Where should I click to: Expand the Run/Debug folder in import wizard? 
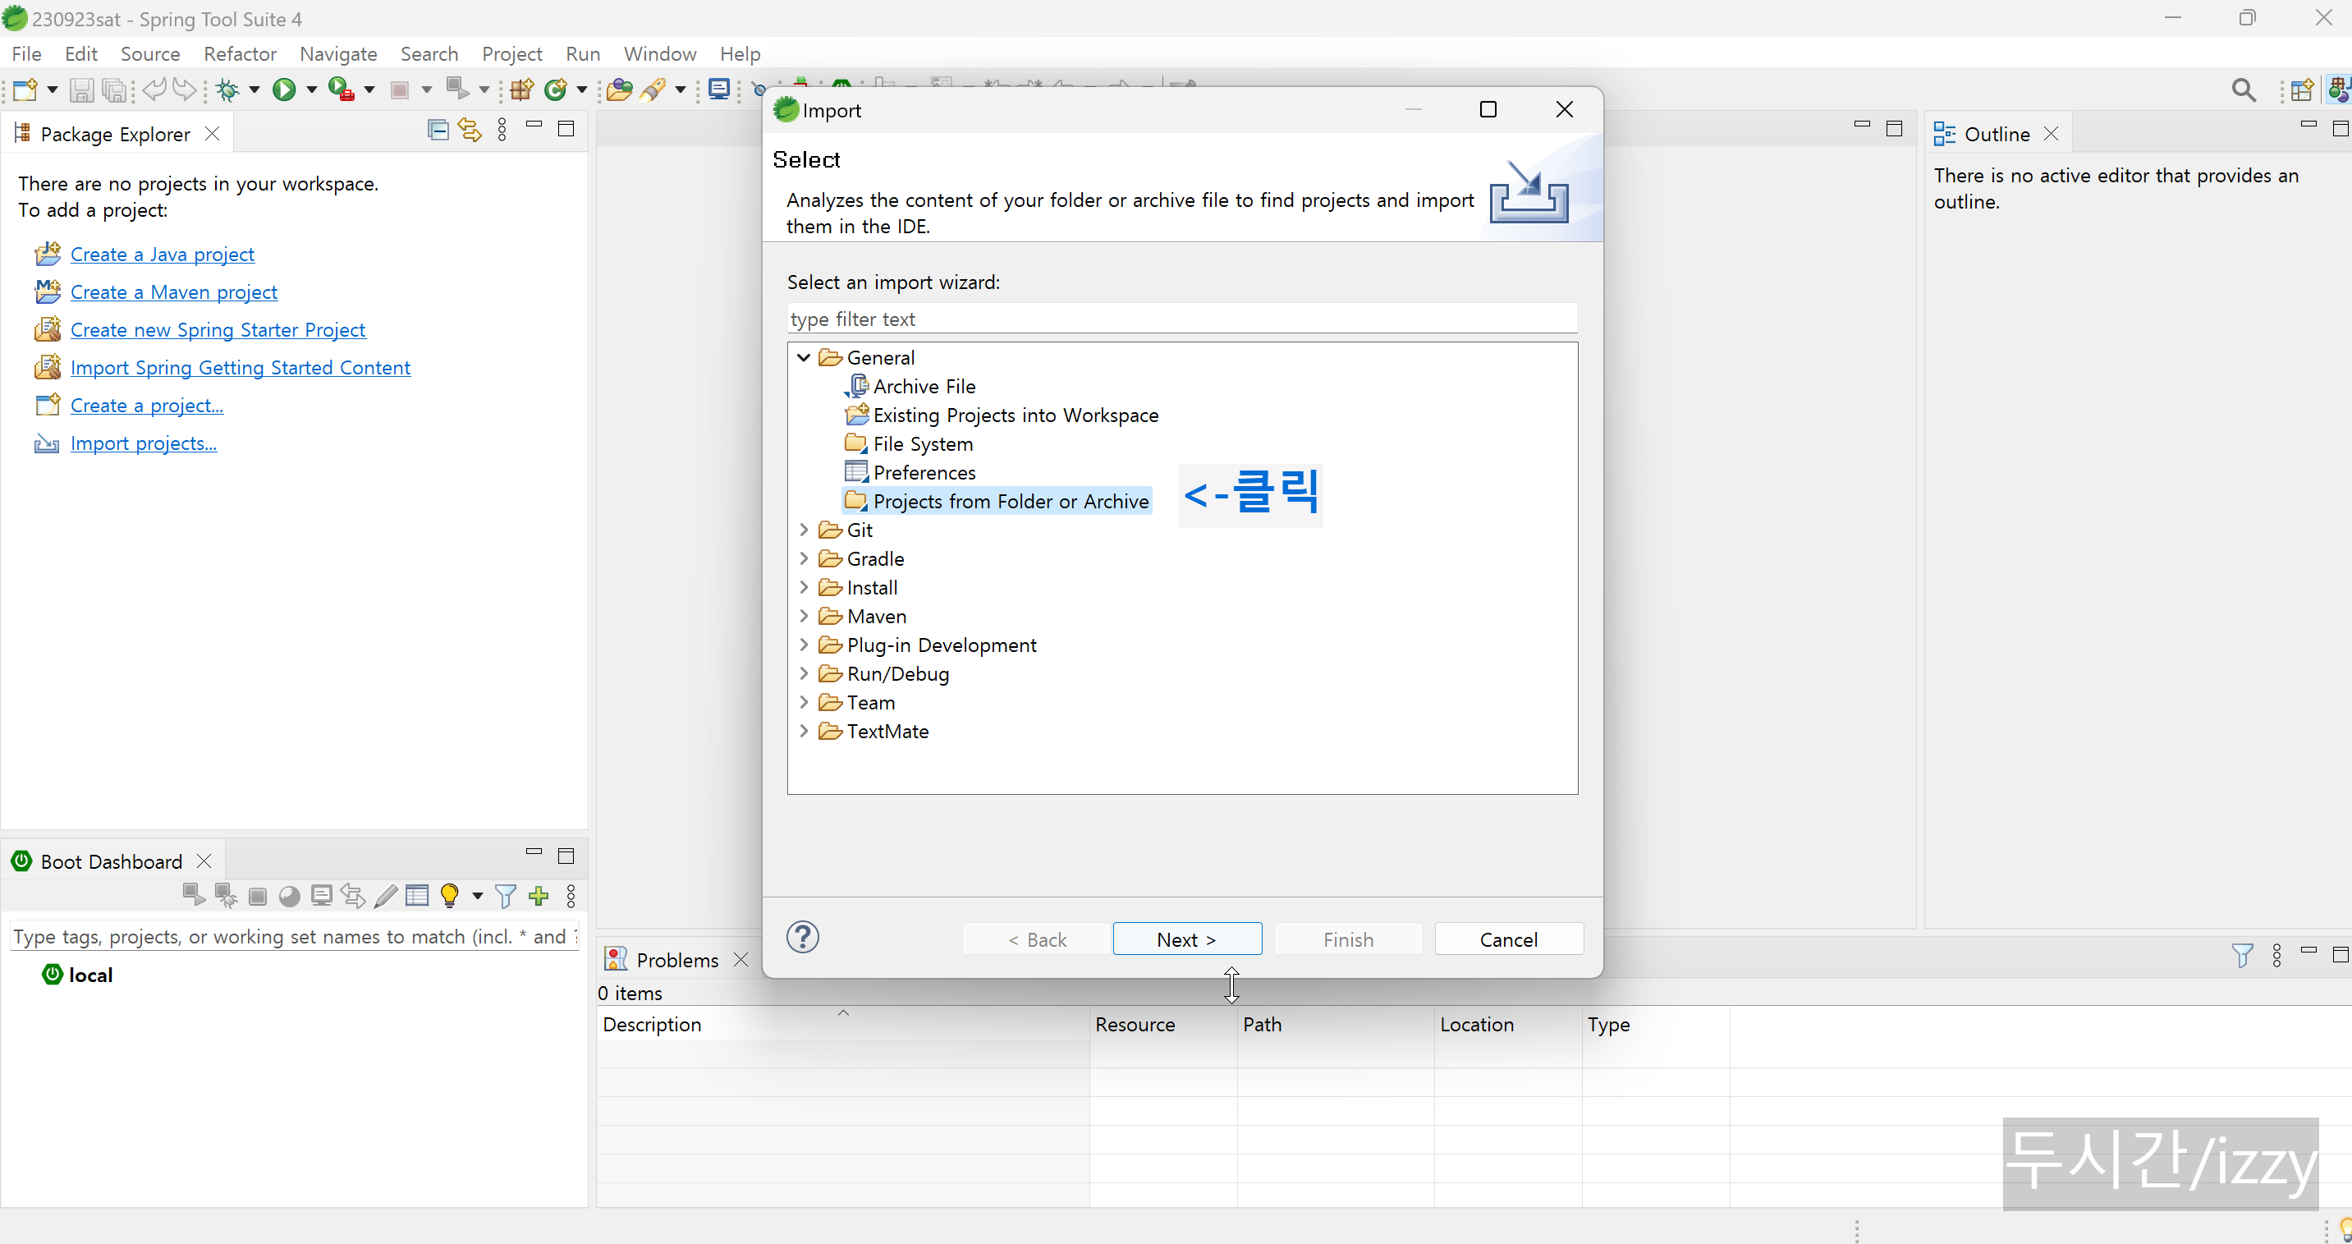tap(804, 673)
